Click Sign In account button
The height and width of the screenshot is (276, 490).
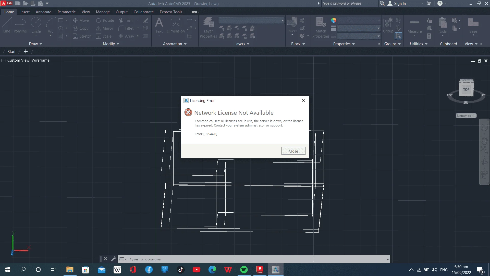pyautogui.click(x=397, y=3)
